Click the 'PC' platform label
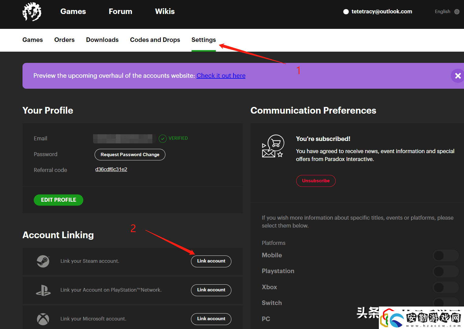The height and width of the screenshot is (329, 464). pos(266,319)
